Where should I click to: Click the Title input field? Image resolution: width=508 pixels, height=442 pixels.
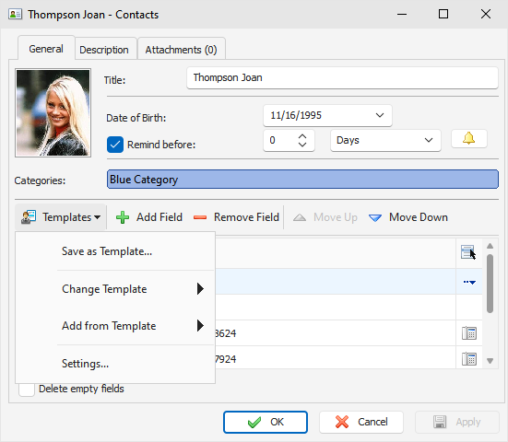point(342,77)
